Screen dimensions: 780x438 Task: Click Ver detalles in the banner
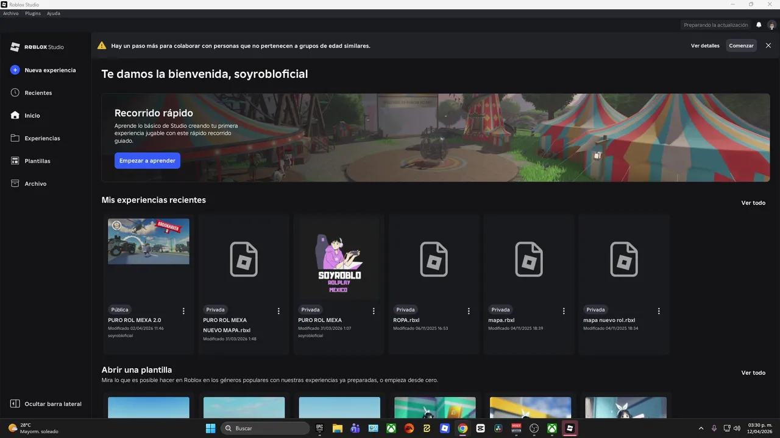coord(705,46)
